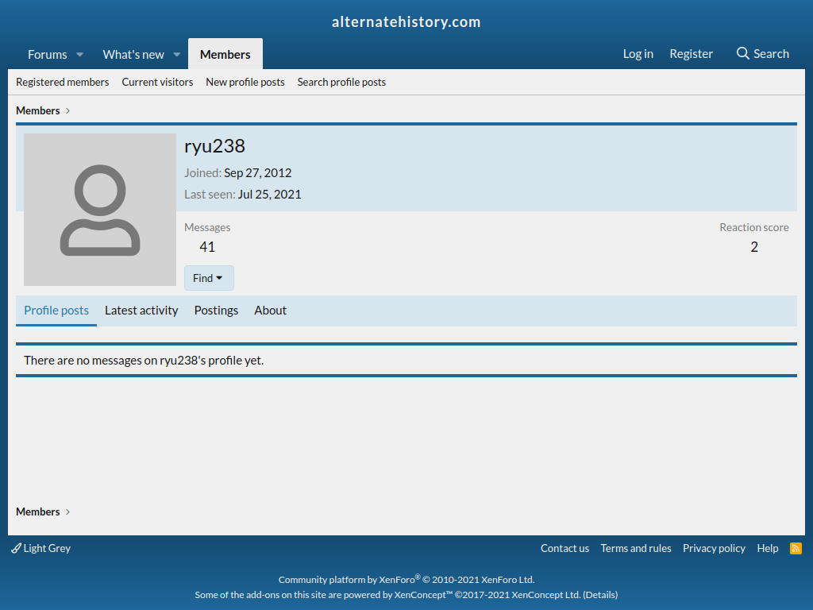Click the Light Grey style chooser
The width and height of the screenshot is (813, 610).
tap(41, 548)
